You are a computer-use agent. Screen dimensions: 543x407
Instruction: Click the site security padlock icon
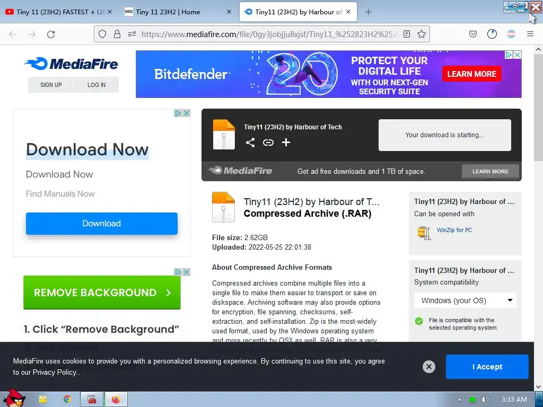[117, 34]
